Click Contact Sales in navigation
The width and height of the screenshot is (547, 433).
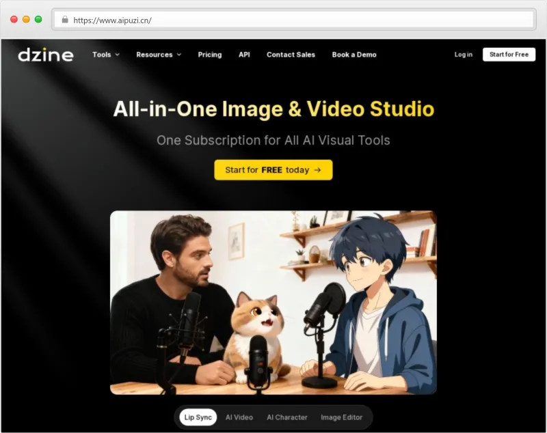[x=291, y=55]
